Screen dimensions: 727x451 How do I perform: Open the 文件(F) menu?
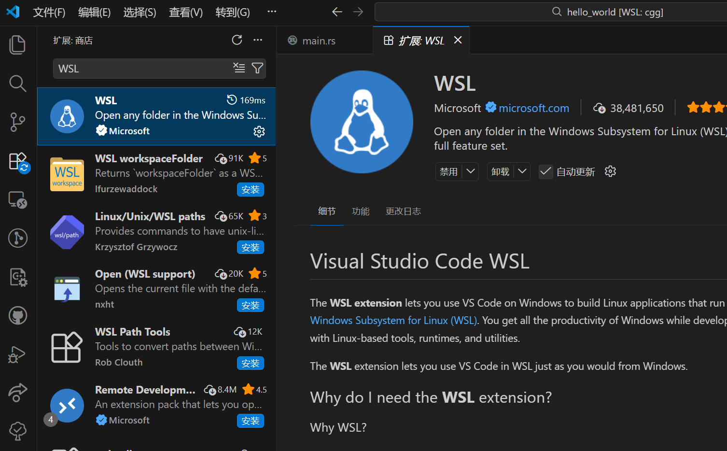point(49,12)
